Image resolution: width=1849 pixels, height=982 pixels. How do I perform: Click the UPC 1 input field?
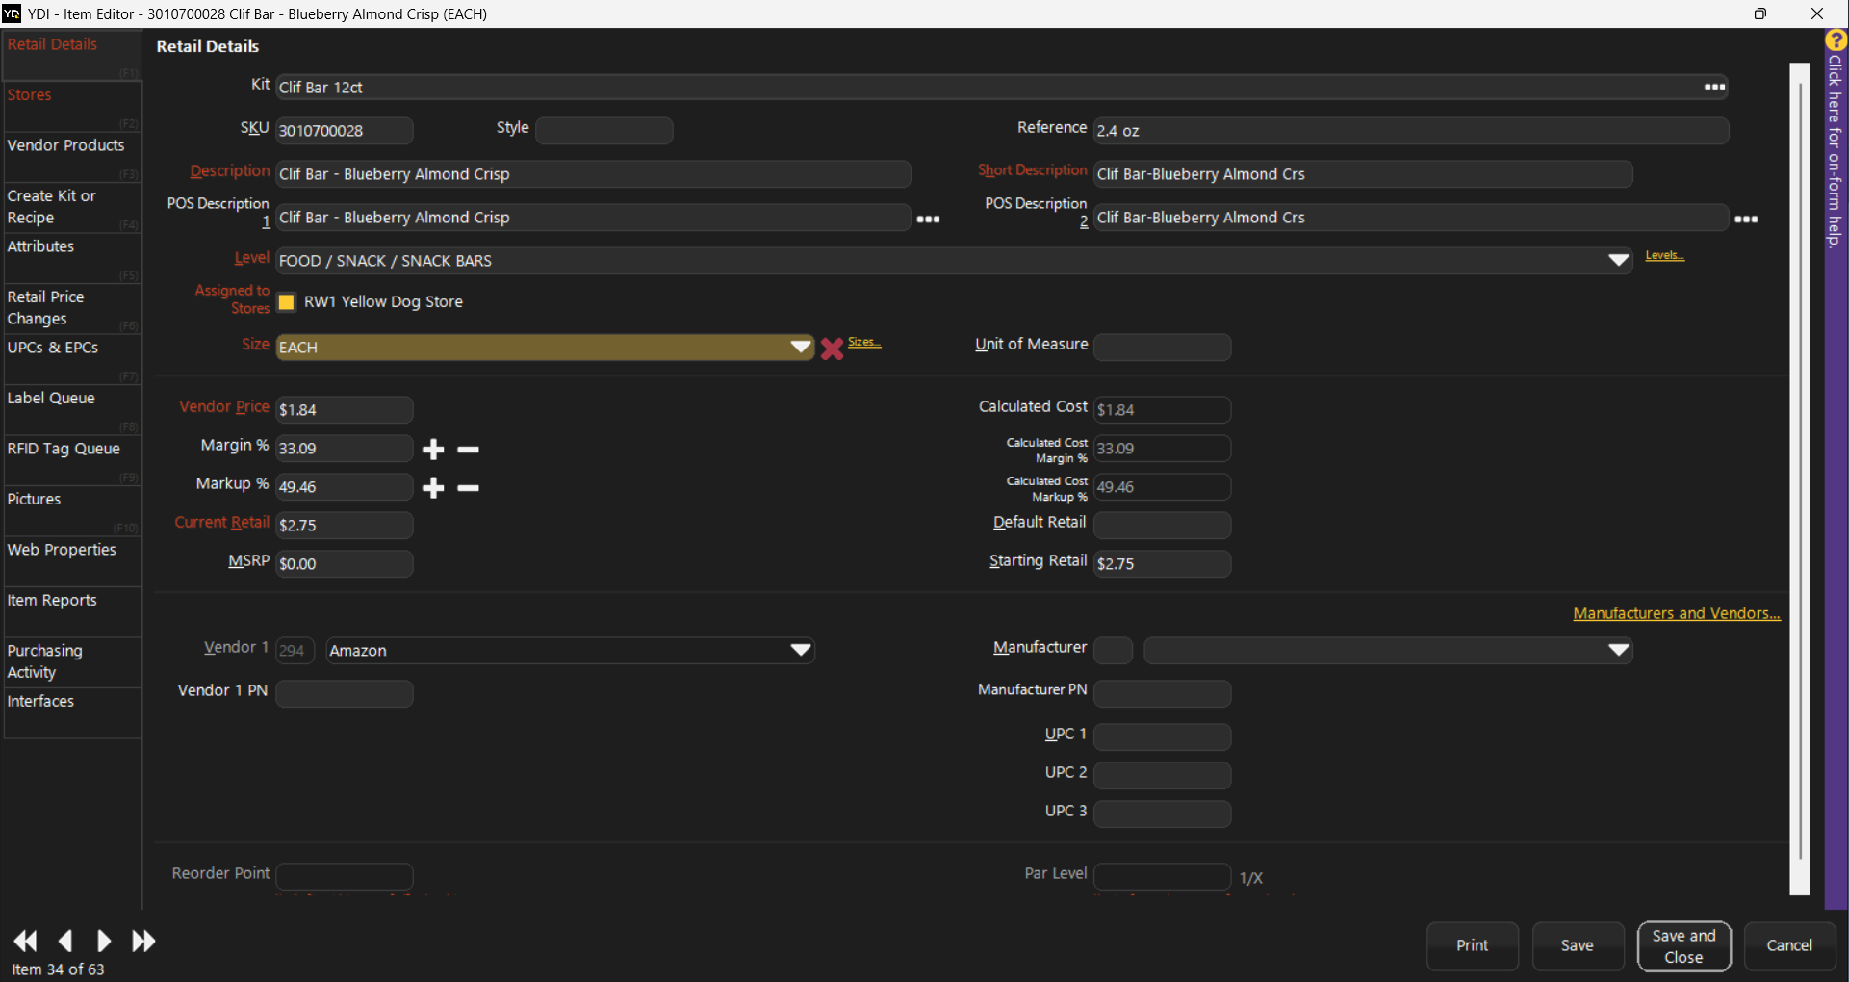tap(1163, 737)
